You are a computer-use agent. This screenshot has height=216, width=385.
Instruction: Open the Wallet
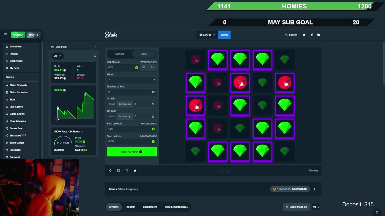224,35
